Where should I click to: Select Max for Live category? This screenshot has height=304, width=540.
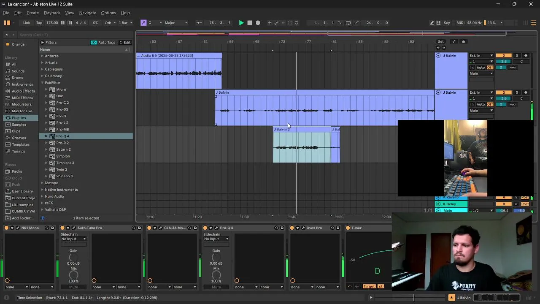click(22, 111)
